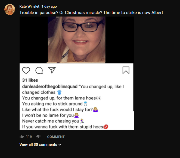Click the thumbs-down dislike icon

(38, 137)
